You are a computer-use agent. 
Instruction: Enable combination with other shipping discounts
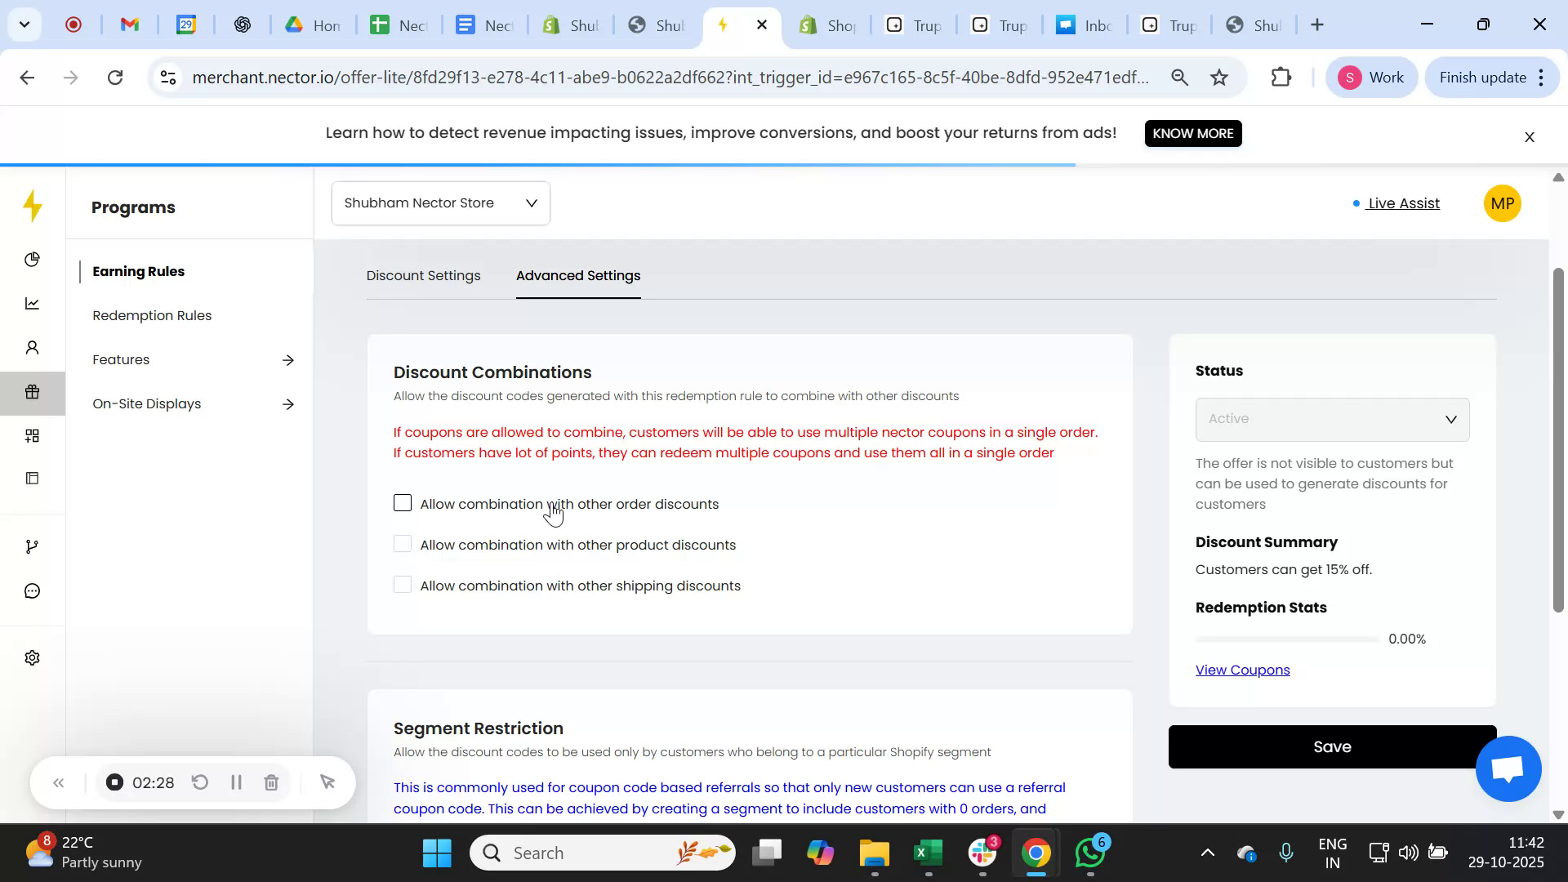402,585
